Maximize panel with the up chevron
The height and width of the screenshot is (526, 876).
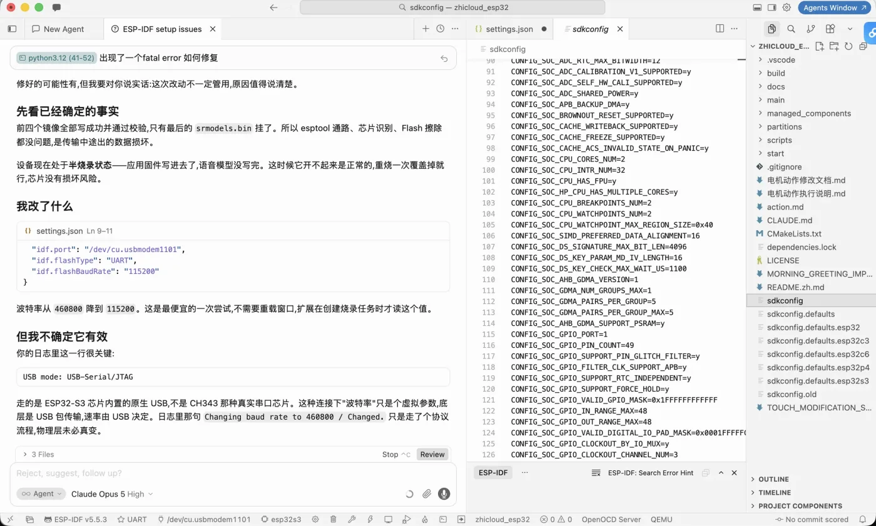721,473
